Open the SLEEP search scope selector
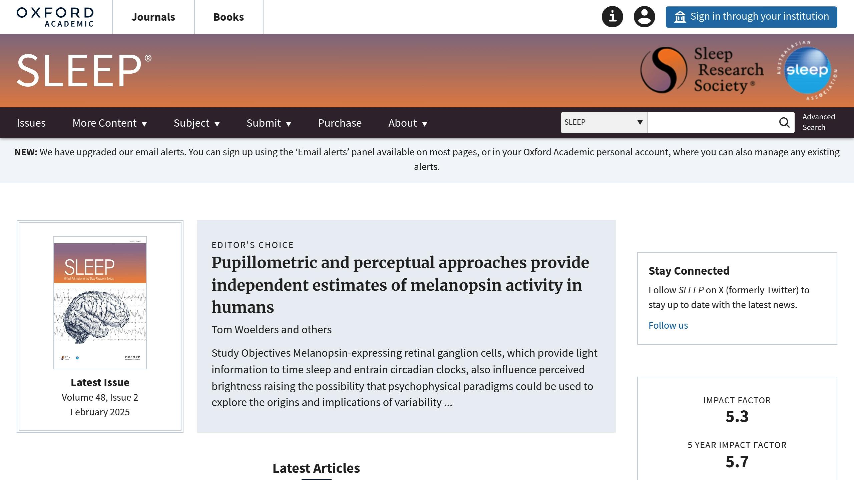The image size is (854, 480). pos(604,122)
